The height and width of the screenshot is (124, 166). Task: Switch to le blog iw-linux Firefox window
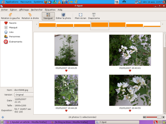point(70,122)
